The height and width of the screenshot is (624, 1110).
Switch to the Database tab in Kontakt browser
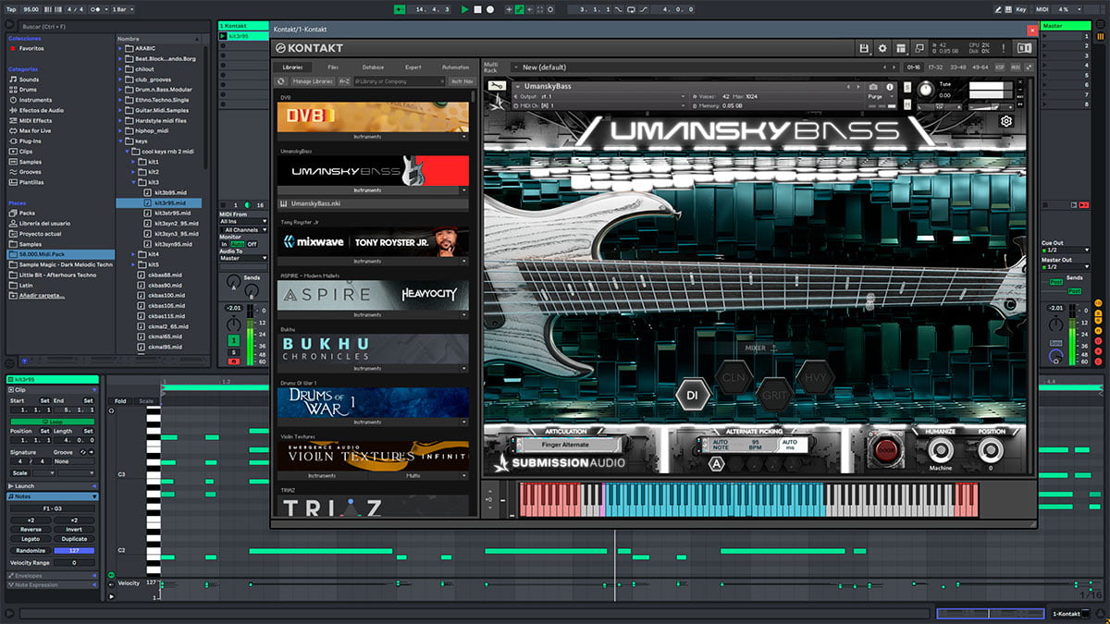tap(373, 67)
